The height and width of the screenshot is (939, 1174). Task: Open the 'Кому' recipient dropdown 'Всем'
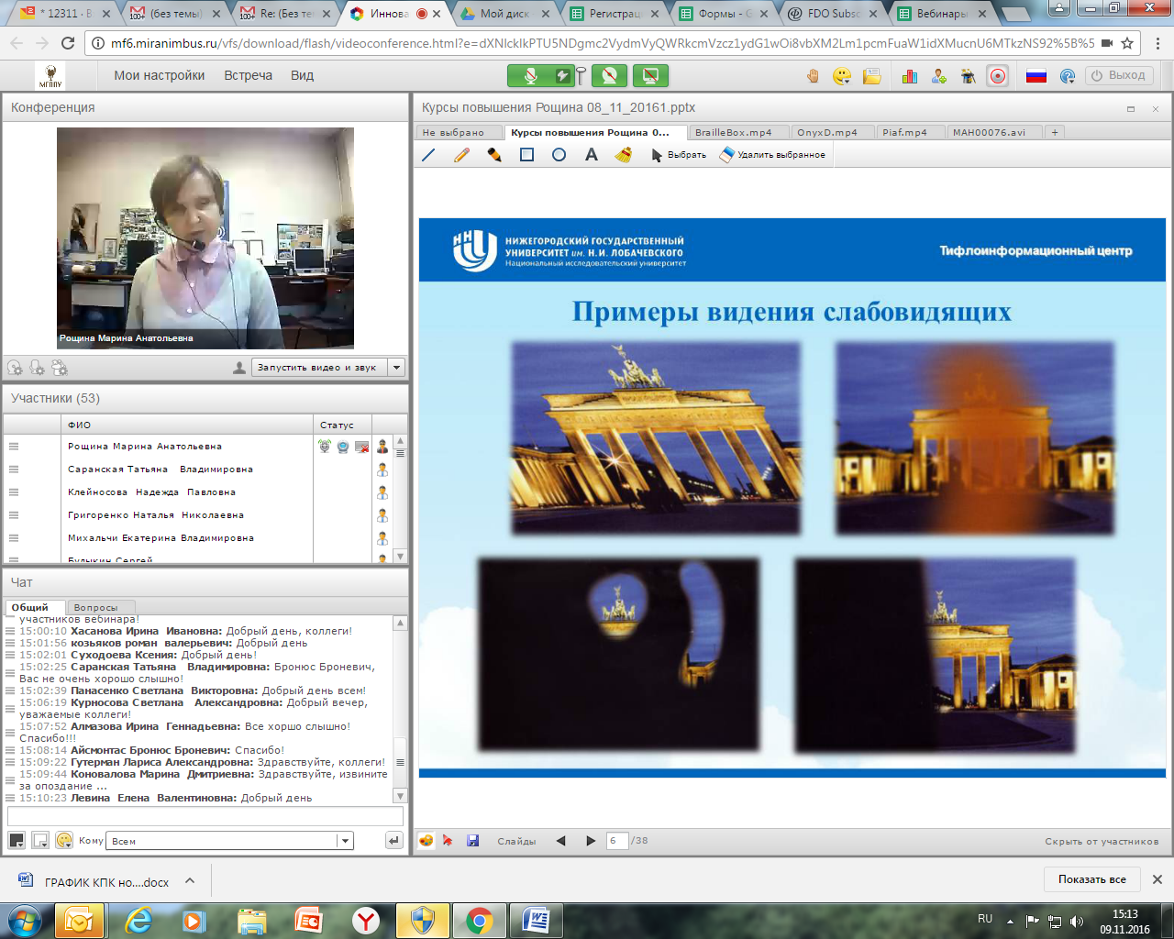pos(230,841)
